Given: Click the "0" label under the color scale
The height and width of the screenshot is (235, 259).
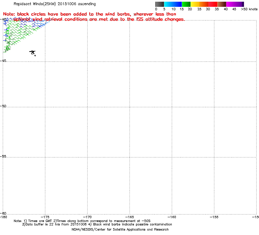Looking at the screenshot, I should click(x=156, y=9).
